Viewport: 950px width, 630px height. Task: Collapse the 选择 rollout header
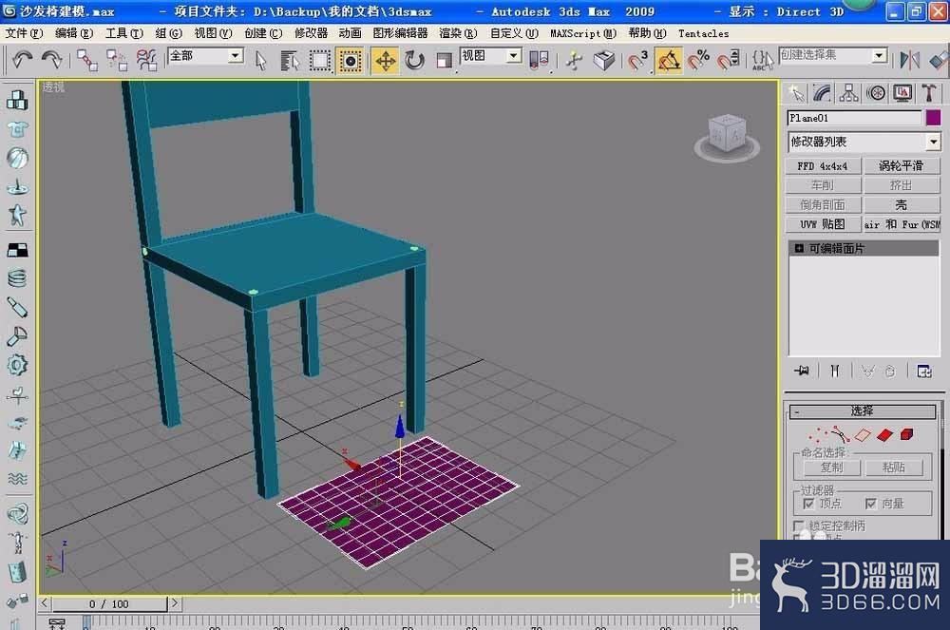(x=863, y=411)
